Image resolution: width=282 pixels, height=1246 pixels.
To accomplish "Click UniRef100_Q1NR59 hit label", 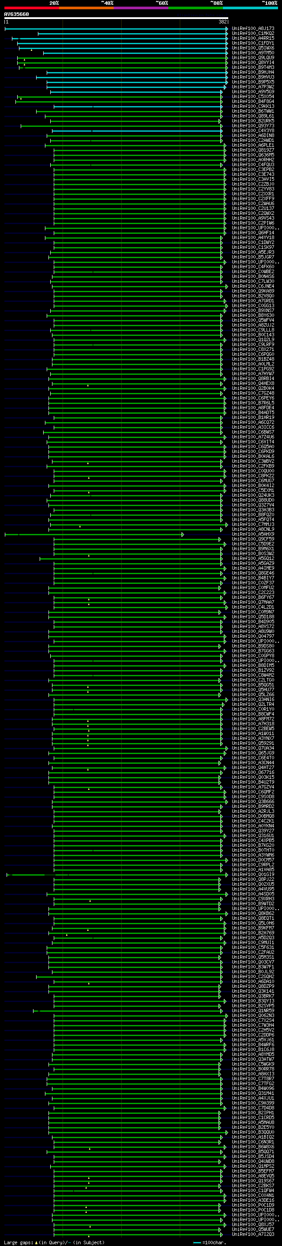I will click(253, 1010).
